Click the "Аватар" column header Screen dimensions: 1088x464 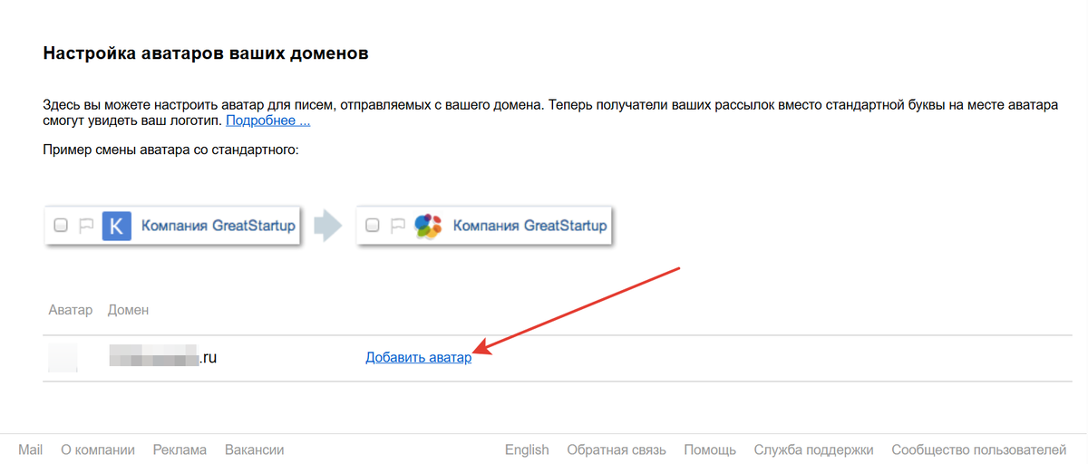71,310
